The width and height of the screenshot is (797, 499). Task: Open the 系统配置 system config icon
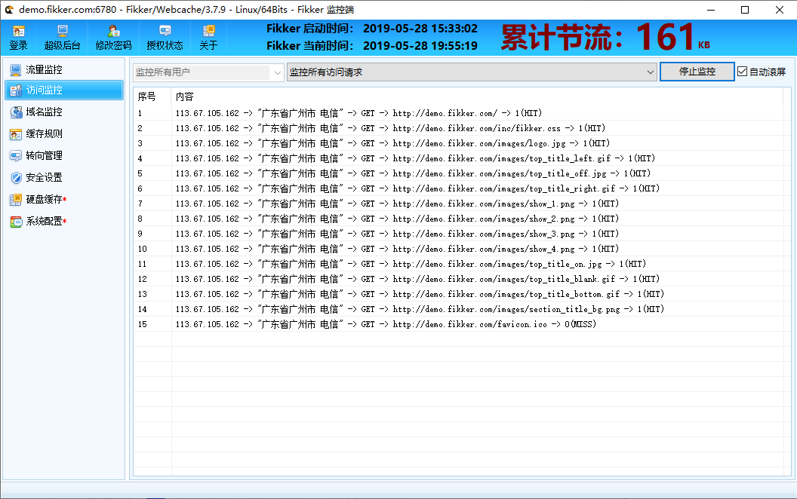pyautogui.click(x=16, y=222)
